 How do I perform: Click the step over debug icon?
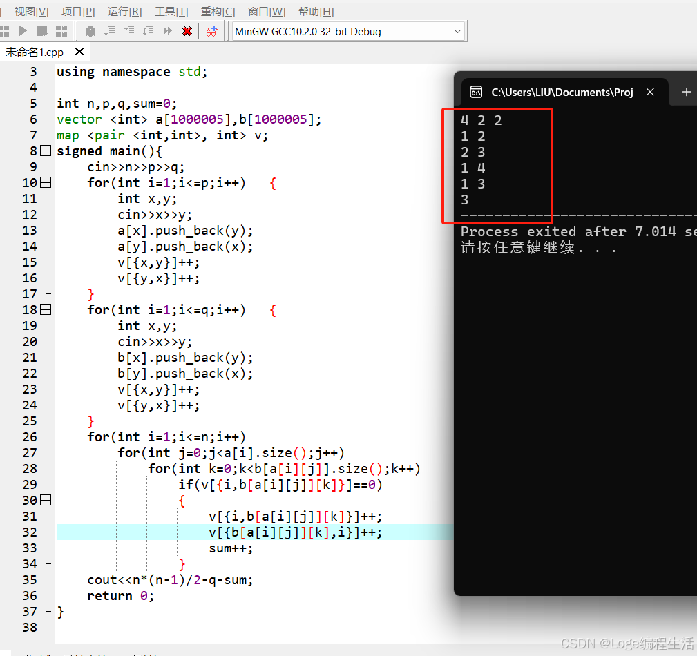point(110,31)
